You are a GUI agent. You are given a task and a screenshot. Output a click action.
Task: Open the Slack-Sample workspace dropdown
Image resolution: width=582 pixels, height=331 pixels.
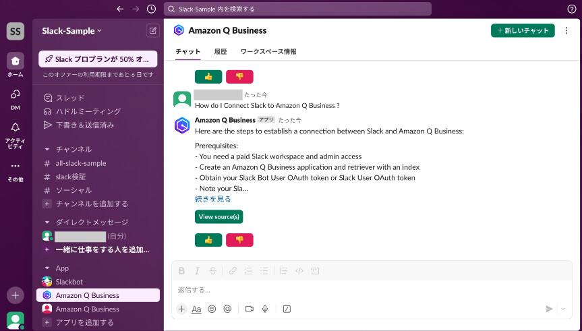(x=71, y=31)
